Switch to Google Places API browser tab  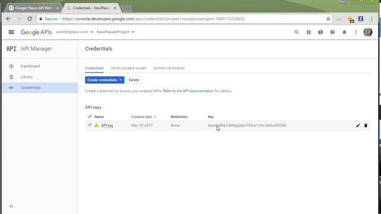(33, 8)
